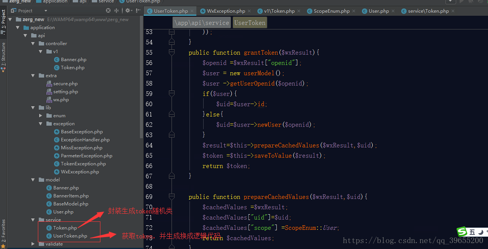Open UserToken.php in the service folder
The width and height of the screenshot is (488, 249).
(x=70, y=236)
